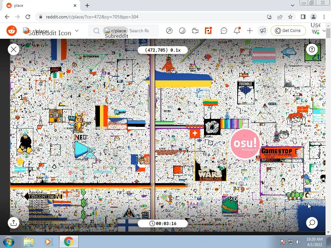Open the canvas help question mark

pos(312,49)
